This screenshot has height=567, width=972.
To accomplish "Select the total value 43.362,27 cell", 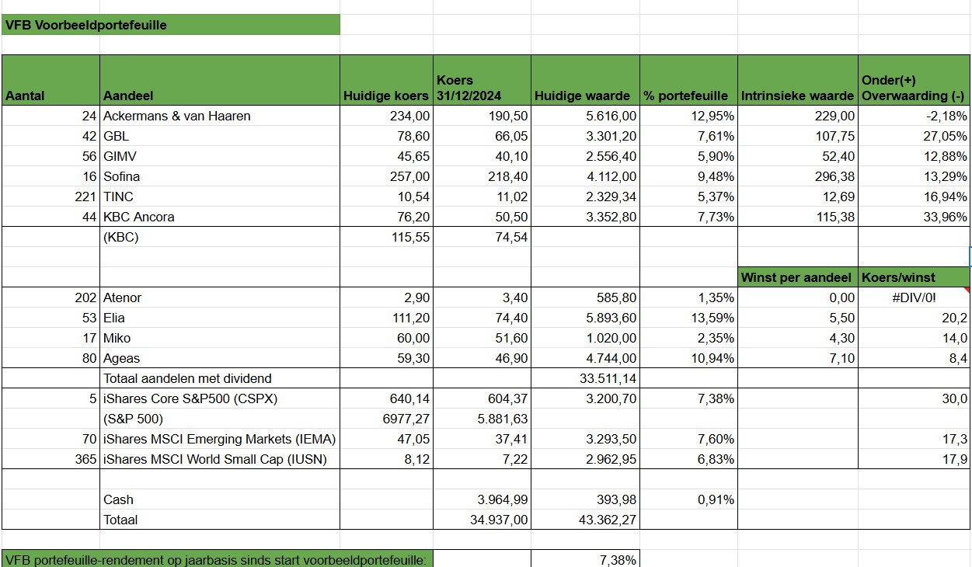I will tap(584, 520).
